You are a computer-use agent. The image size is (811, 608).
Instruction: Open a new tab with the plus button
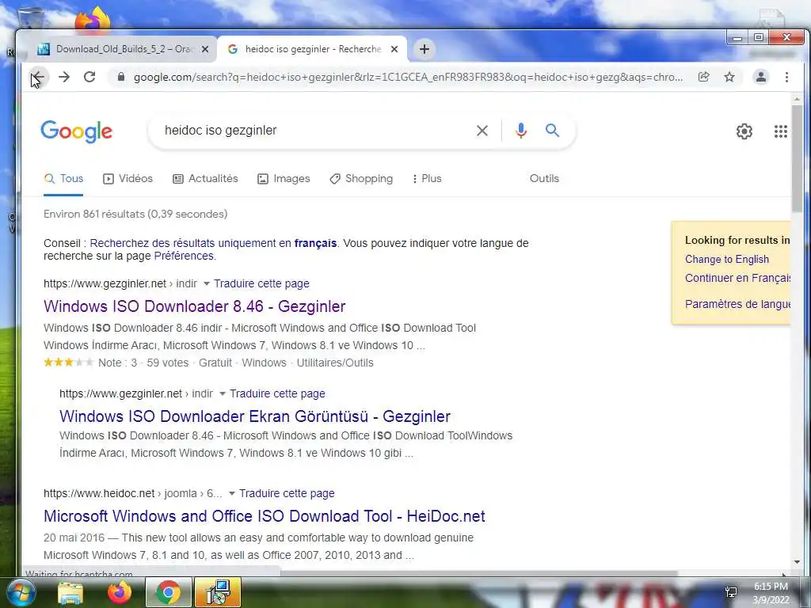point(425,49)
